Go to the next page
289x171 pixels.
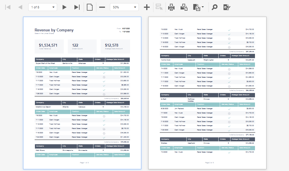click(64, 7)
